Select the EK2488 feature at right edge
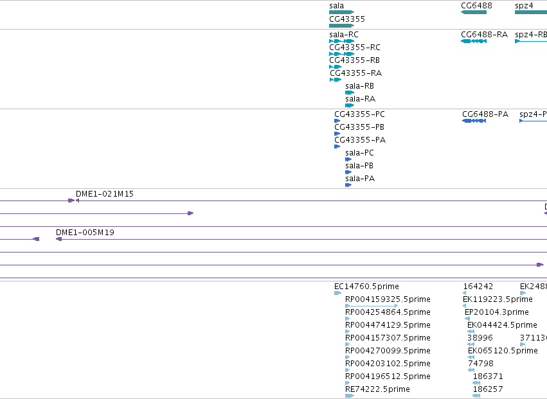 coord(523,293)
